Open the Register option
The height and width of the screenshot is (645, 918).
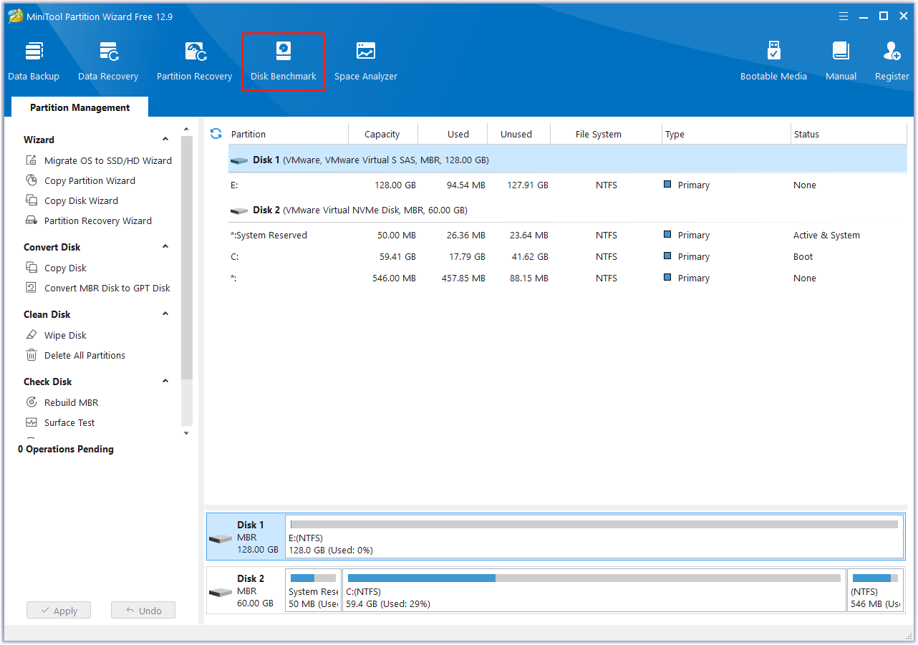pyautogui.click(x=892, y=61)
